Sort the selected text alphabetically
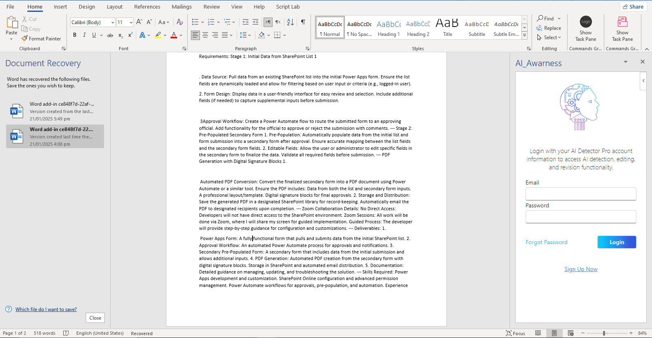652x338 pixels. coord(291,22)
